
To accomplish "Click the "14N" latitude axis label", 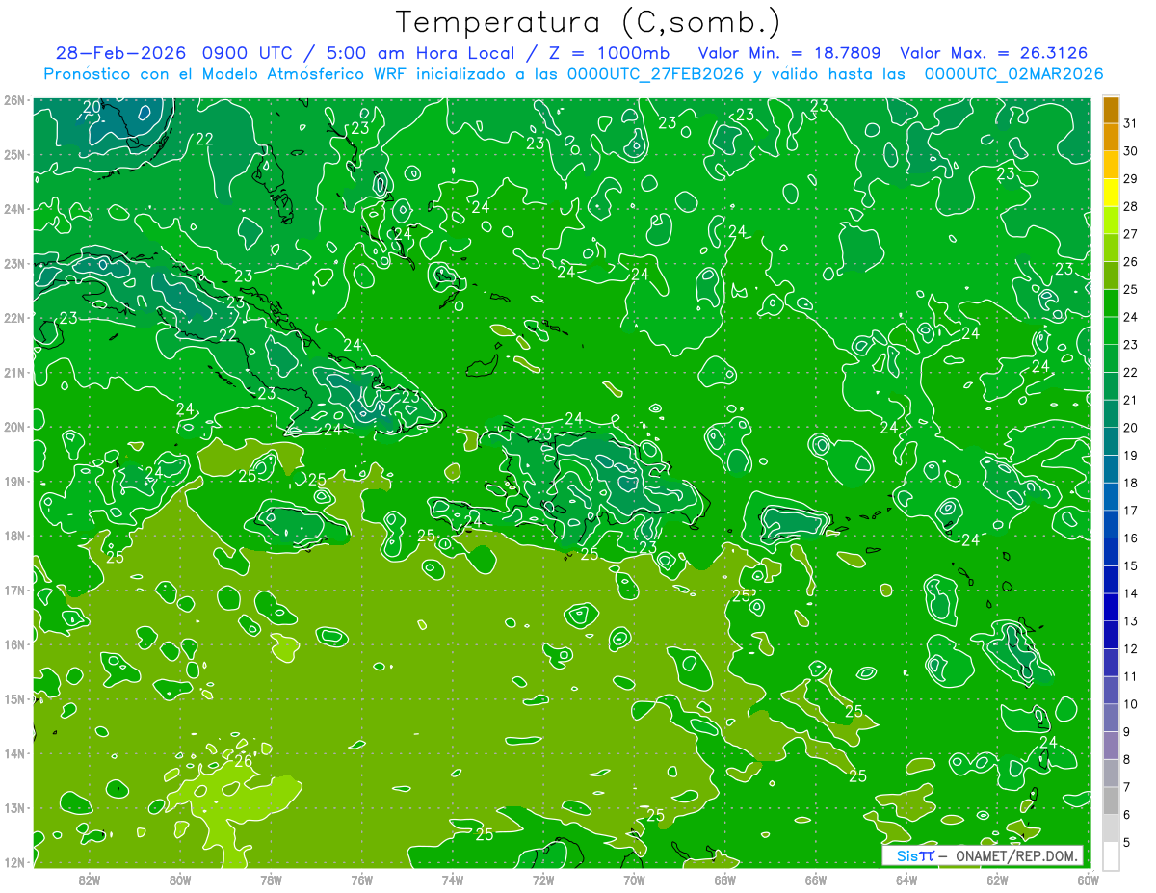I will coord(14,753).
